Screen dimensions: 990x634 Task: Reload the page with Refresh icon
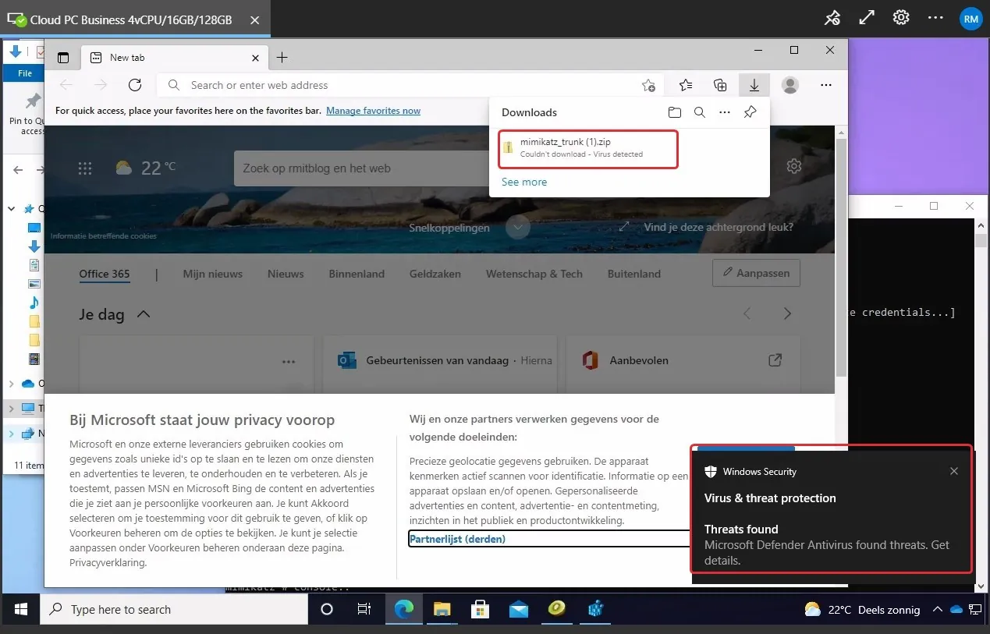tap(135, 85)
